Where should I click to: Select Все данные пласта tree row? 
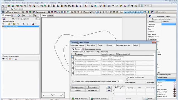pyautogui.click(x=21, y=27)
